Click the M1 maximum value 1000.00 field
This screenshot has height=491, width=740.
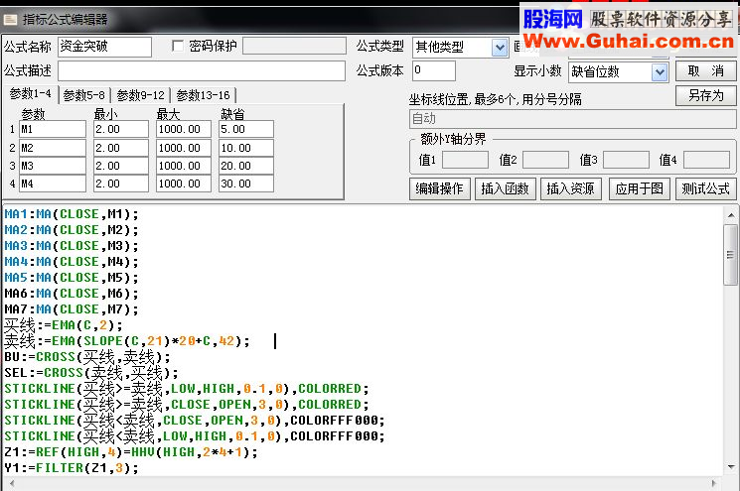[184, 129]
